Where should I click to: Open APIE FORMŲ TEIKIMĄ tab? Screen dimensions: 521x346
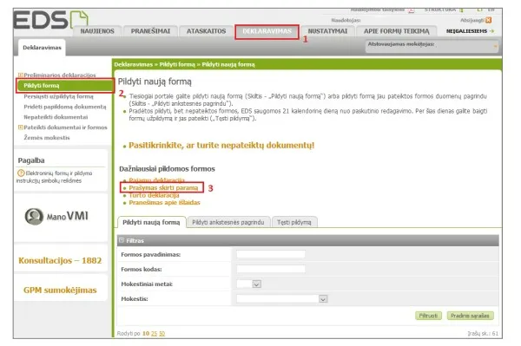(397, 31)
